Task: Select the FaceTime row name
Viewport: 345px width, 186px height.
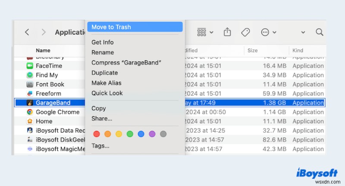Action: point(49,66)
